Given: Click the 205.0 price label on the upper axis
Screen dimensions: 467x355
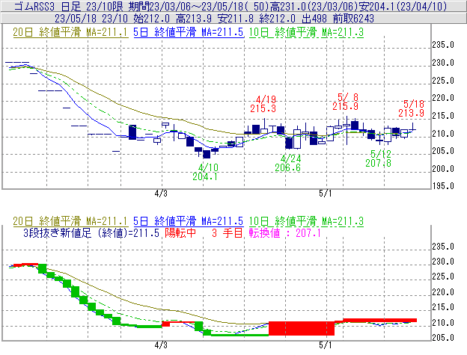Looking at the screenshot, I should tap(443, 151).
